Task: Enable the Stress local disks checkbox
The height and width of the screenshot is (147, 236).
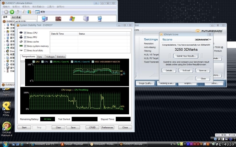Action: [x=25, y=50]
